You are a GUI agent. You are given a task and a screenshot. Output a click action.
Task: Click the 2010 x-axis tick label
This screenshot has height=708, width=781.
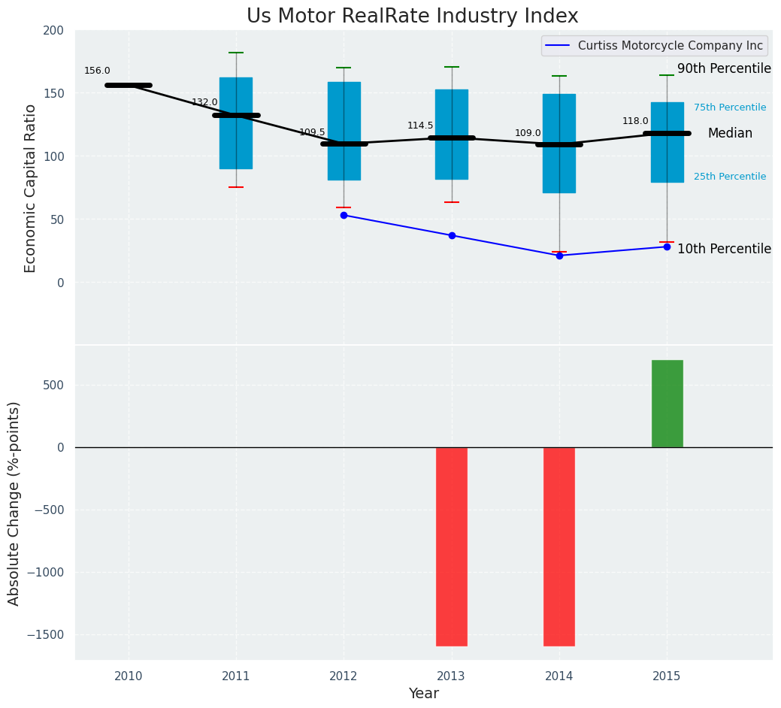pyautogui.click(x=129, y=676)
